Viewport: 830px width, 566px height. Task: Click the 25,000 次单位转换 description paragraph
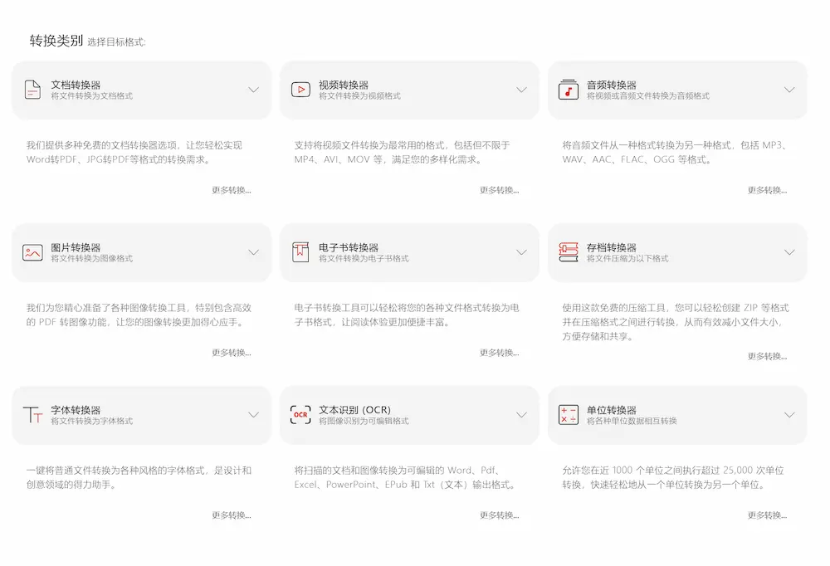point(673,477)
